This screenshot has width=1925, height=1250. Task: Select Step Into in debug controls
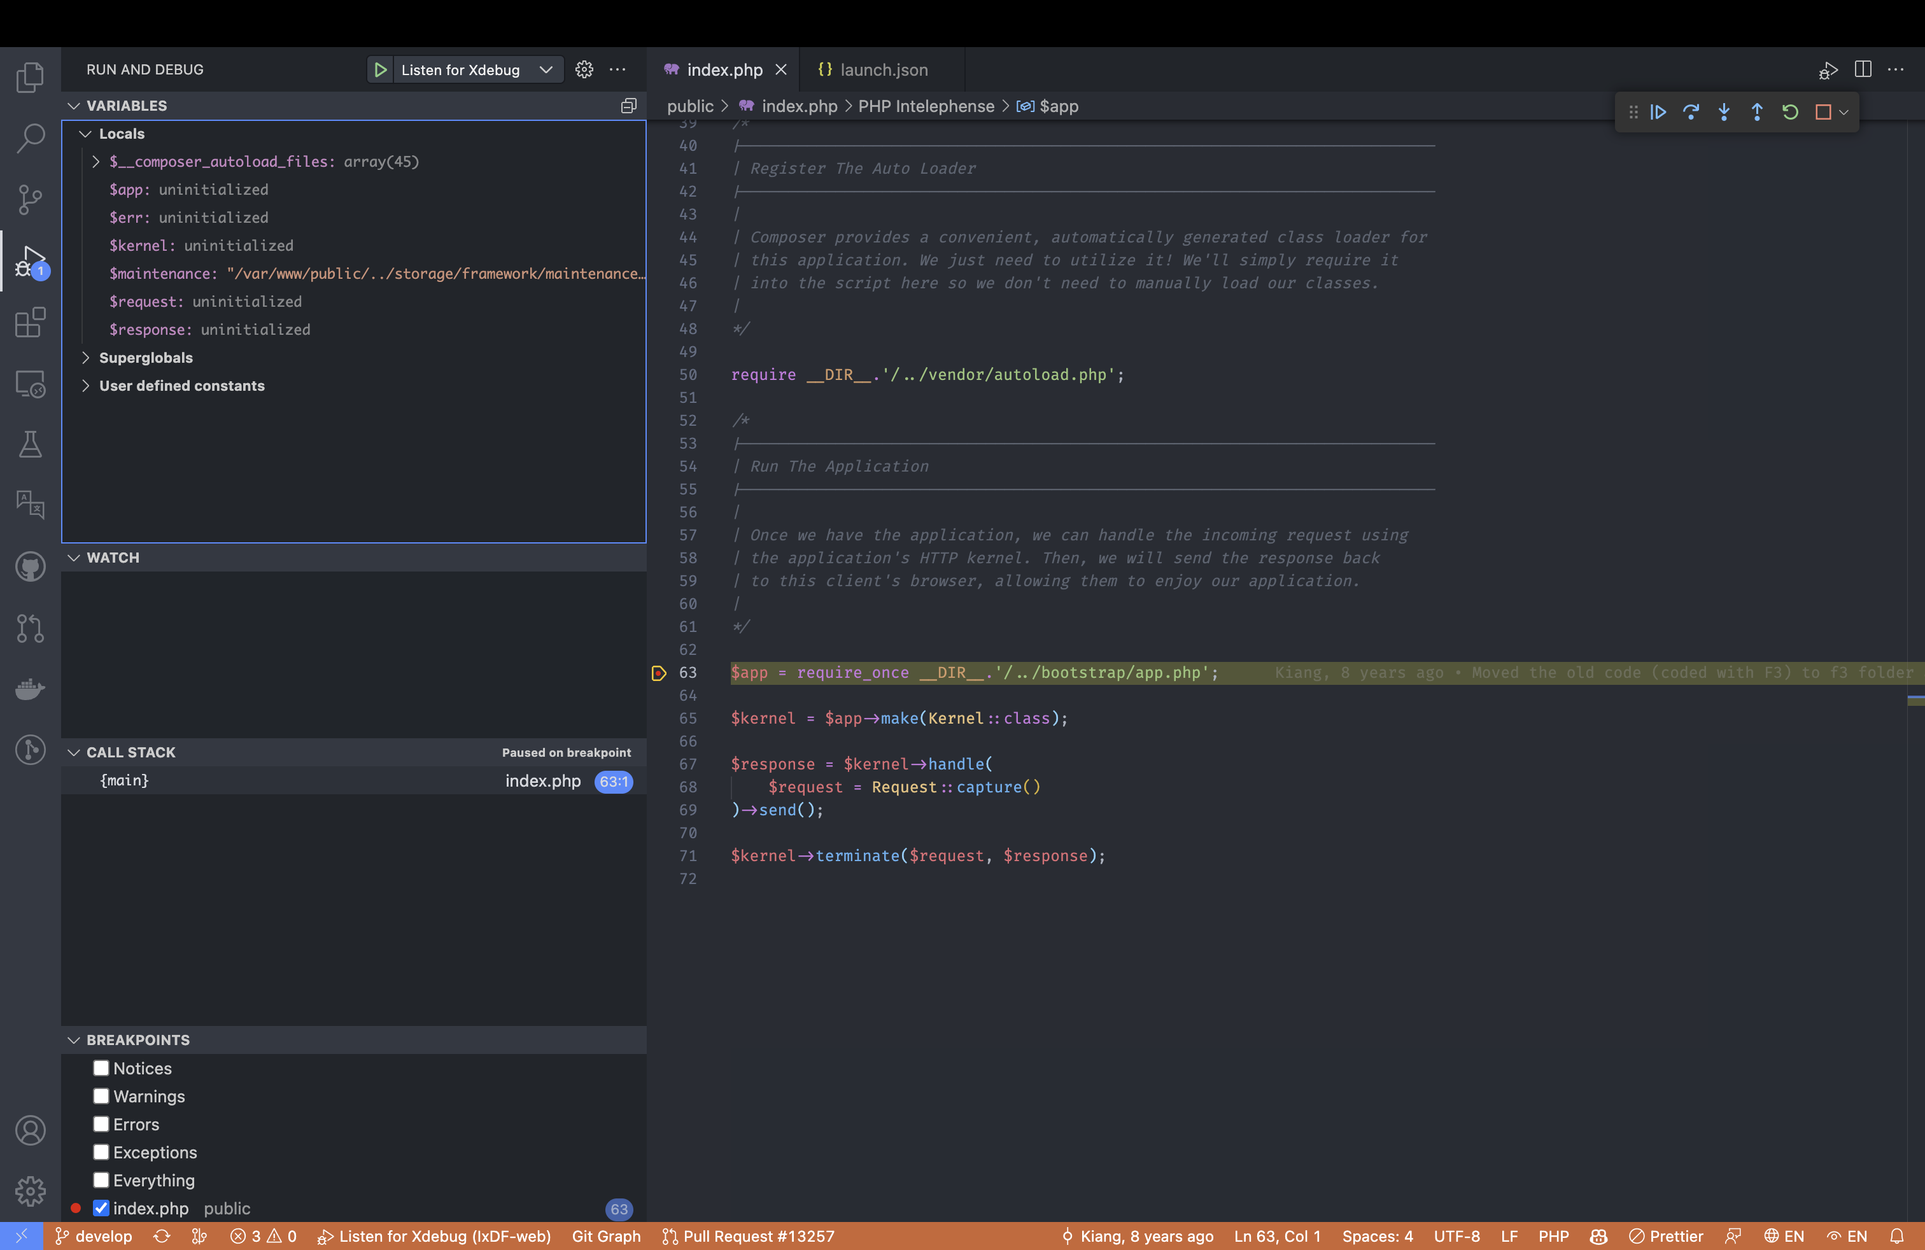[x=1724, y=113]
